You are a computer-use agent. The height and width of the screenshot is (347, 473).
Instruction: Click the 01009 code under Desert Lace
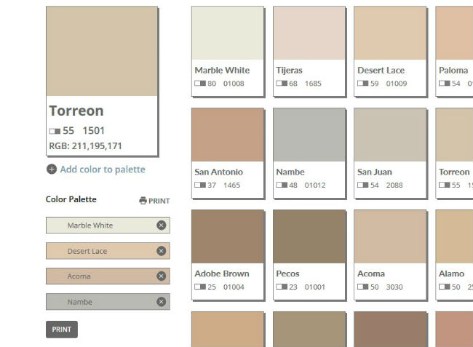(397, 84)
